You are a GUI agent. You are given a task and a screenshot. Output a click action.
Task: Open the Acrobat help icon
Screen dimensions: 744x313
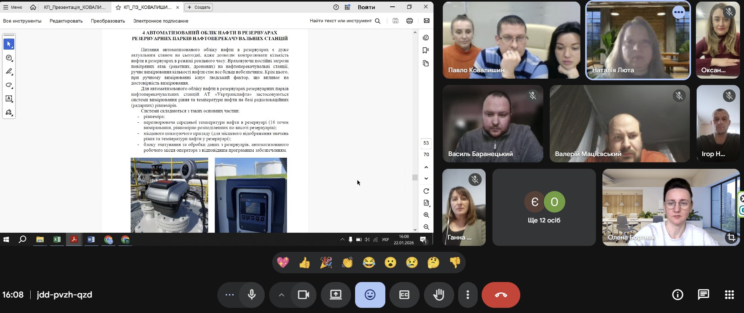[336, 7]
